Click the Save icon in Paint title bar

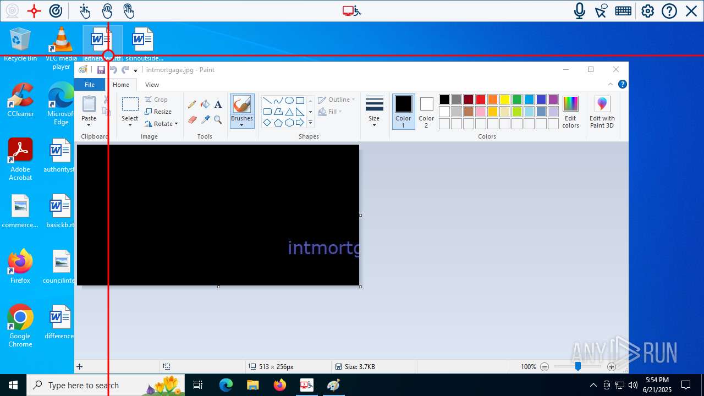(101, 70)
